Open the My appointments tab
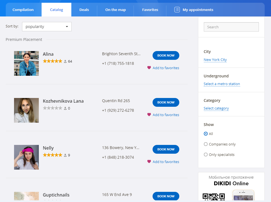The image size is (271, 202). [x=194, y=10]
